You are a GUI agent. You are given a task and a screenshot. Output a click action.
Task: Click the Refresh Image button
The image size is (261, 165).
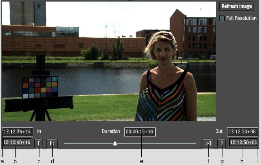click(x=236, y=6)
